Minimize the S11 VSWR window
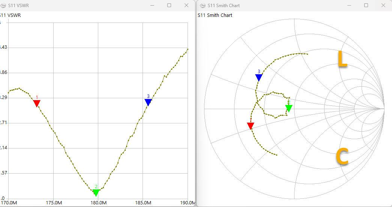392x207 pixels. (152, 5)
